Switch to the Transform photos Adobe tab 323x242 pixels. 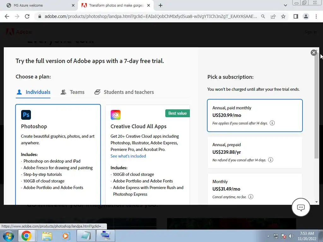[116, 6]
